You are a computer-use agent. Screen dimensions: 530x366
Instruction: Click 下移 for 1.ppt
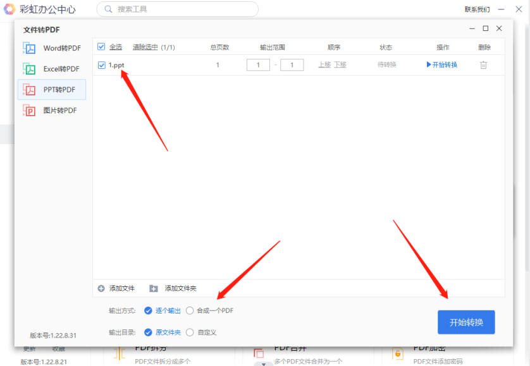click(x=340, y=64)
